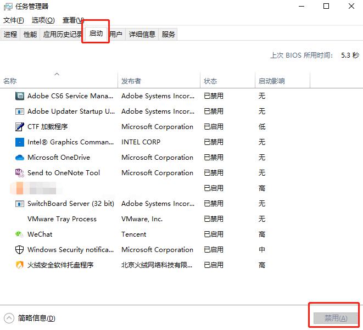Viewport: 363px width, 330px height.
Task: Collapse to 简略信息 using arrow icon
Action: tap(9, 318)
